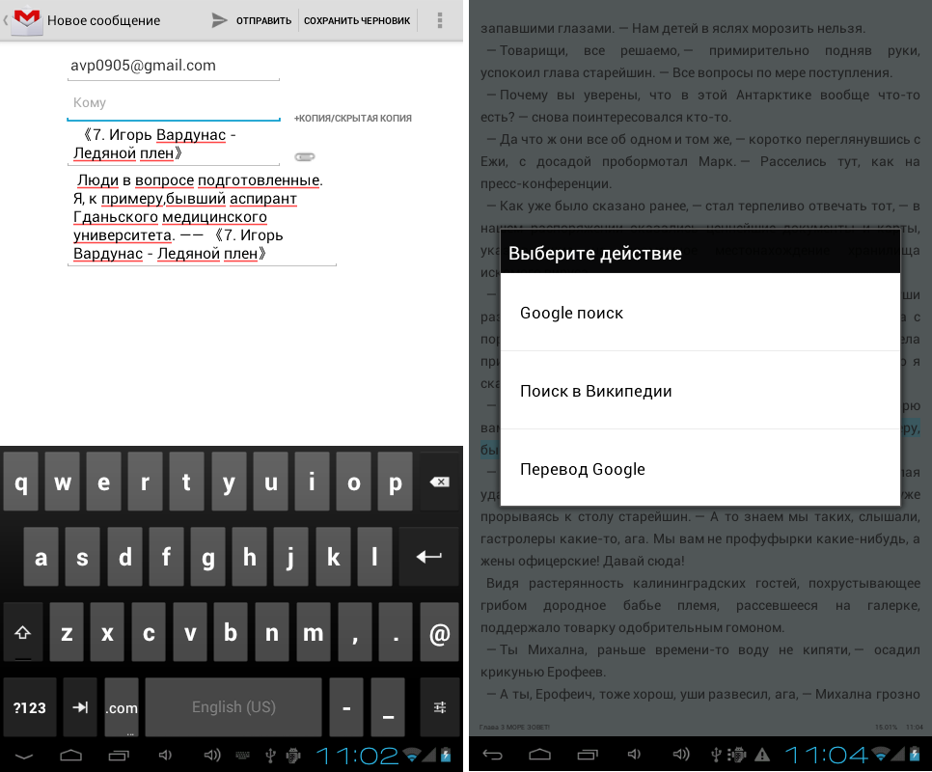Image resolution: width=932 pixels, height=772 pixels.
Task: Tap the Home button on right screen
Action: tap(539, 754)
